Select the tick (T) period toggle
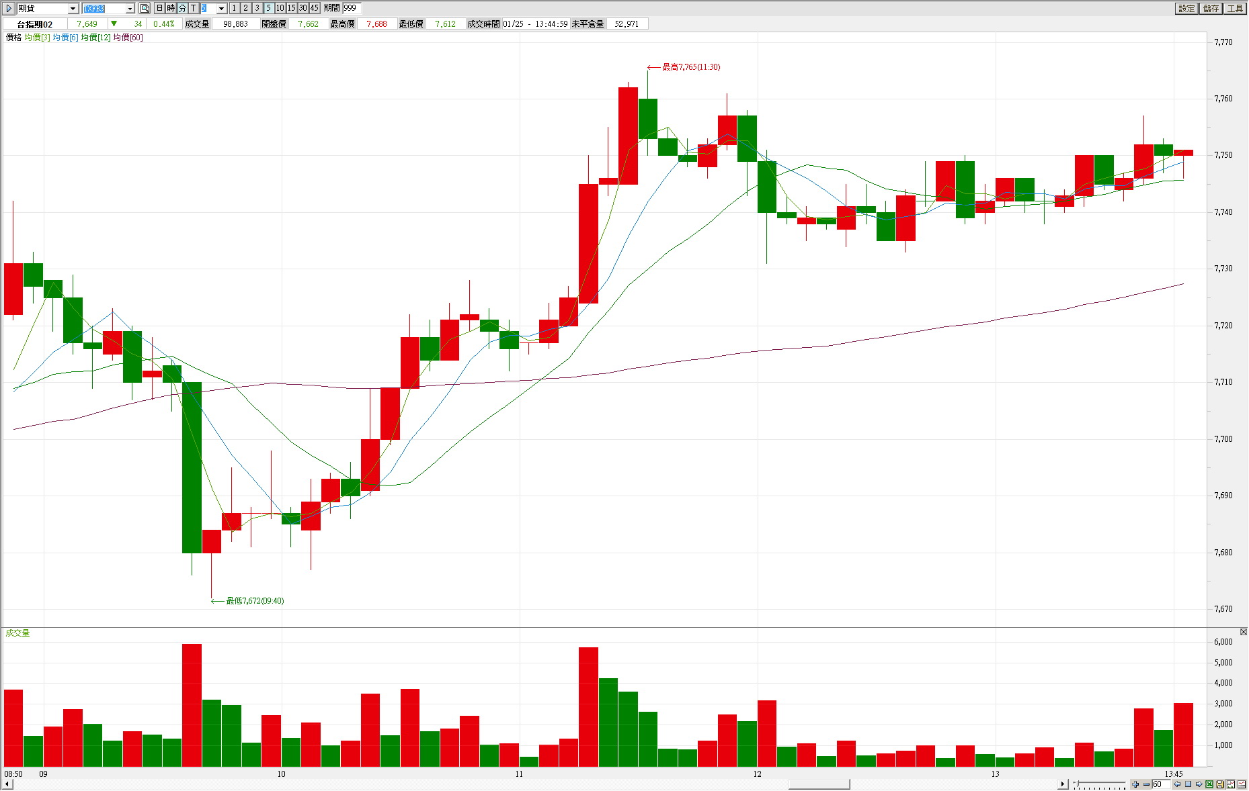The height and width of the screenshot is (791, 1249). click(x=194, y=8)
